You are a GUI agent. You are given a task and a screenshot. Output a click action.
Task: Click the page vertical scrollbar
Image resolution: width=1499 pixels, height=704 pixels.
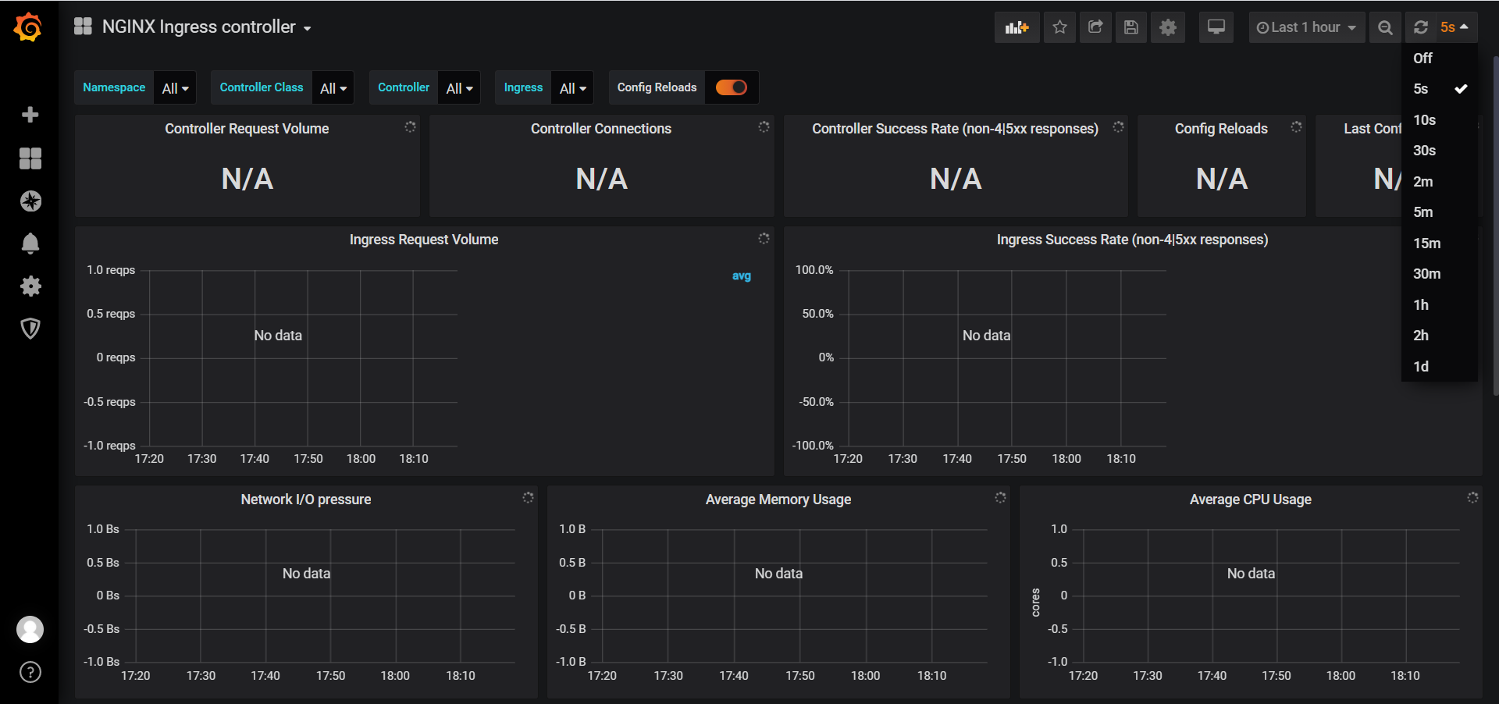coord(1495,226)
